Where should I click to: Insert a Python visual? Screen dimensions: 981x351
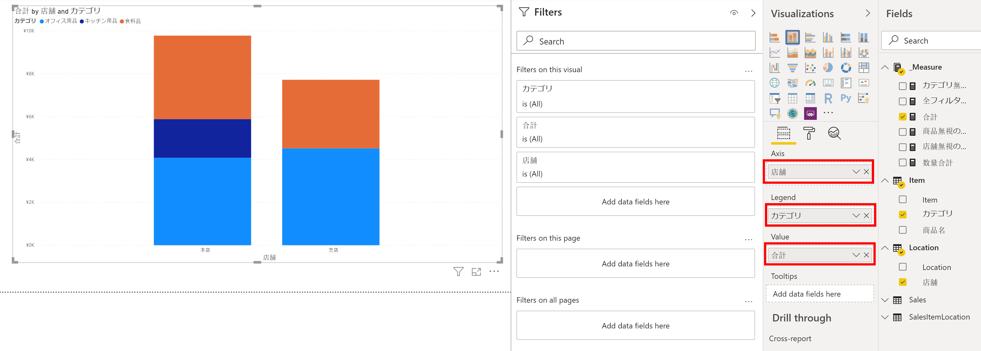tap(846, 98)
